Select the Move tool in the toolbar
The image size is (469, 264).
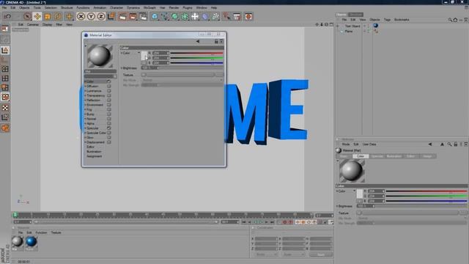[x=37, y=16]
